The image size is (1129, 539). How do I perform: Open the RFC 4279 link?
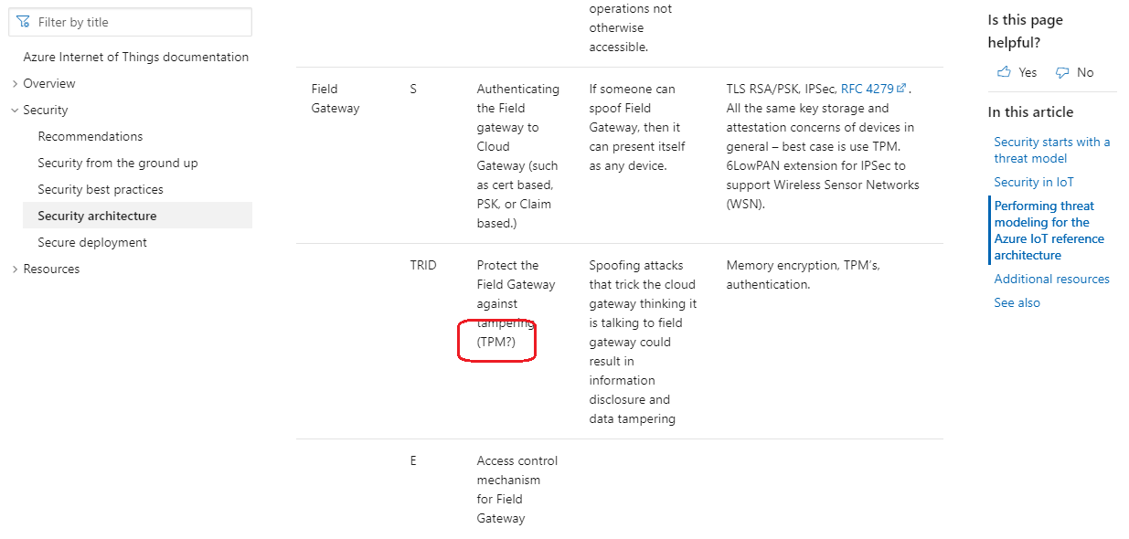868,88
